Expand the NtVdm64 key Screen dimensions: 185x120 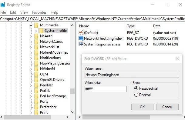(31, 69)
